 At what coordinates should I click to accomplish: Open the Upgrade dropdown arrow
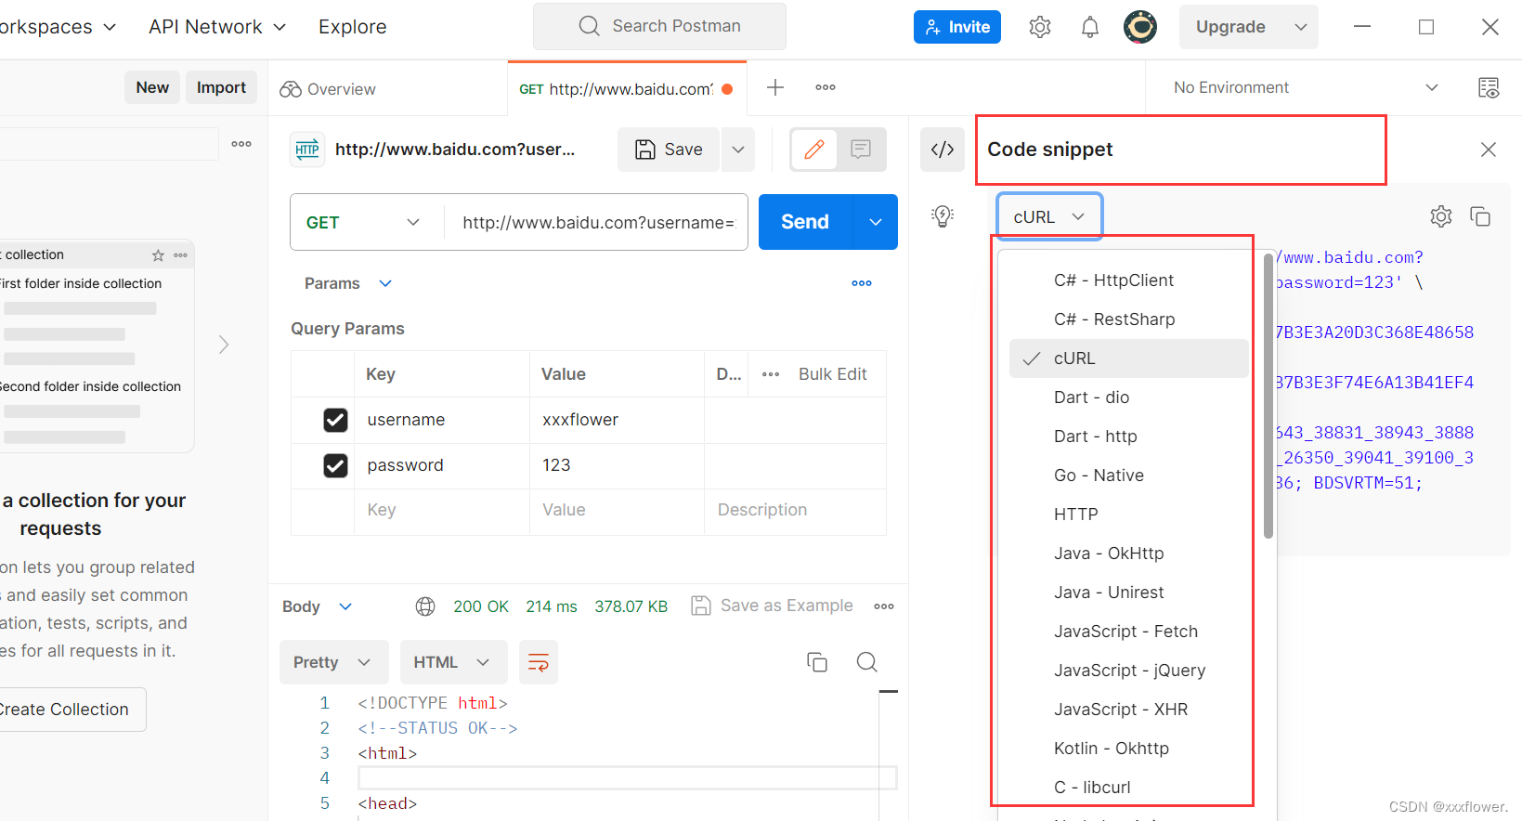pos(1301,27)
